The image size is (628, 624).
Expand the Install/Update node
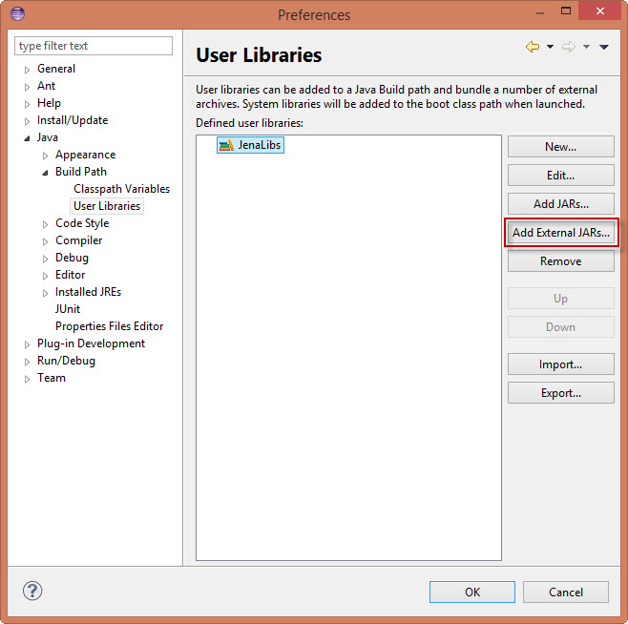(27, 121)
